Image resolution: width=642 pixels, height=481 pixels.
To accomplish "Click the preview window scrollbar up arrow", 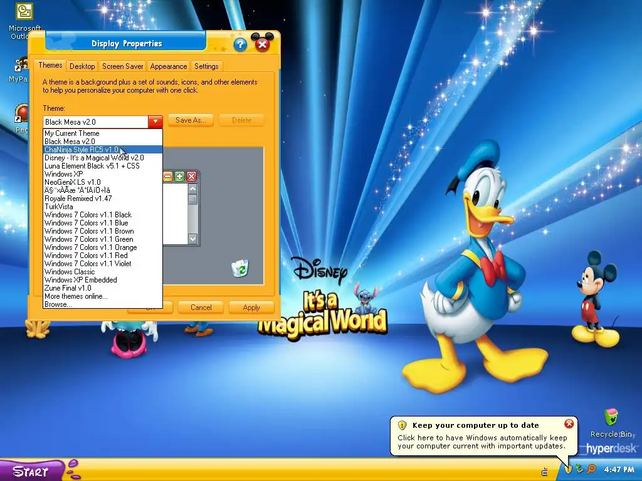I will [x=193, y=189].
